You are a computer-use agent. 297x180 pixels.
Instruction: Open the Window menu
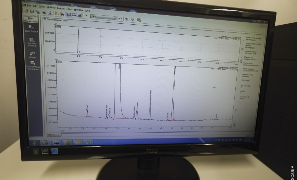point(79,10)
